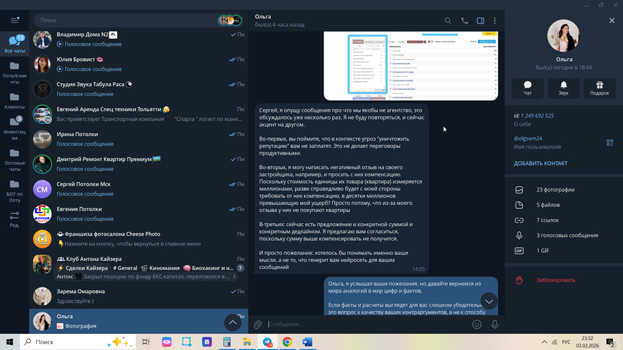The height and width of the screenshot is (350, 623).
Task: Open the three-dot chat options menu
Action: click(x=494, y=20)
